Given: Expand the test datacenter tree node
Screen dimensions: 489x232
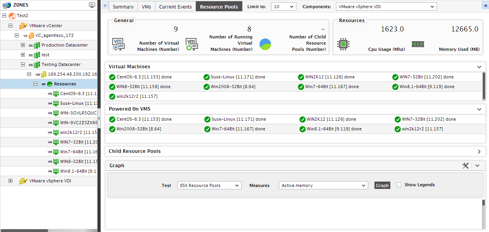Looking at the screenshot, I should coord(23,55).
